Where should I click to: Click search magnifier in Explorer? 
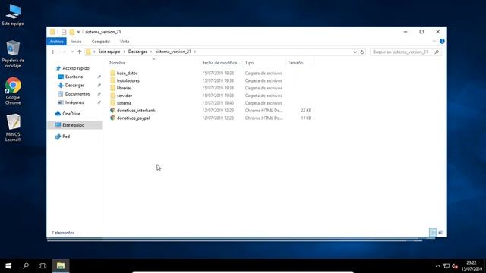click(x=437, y=52)
